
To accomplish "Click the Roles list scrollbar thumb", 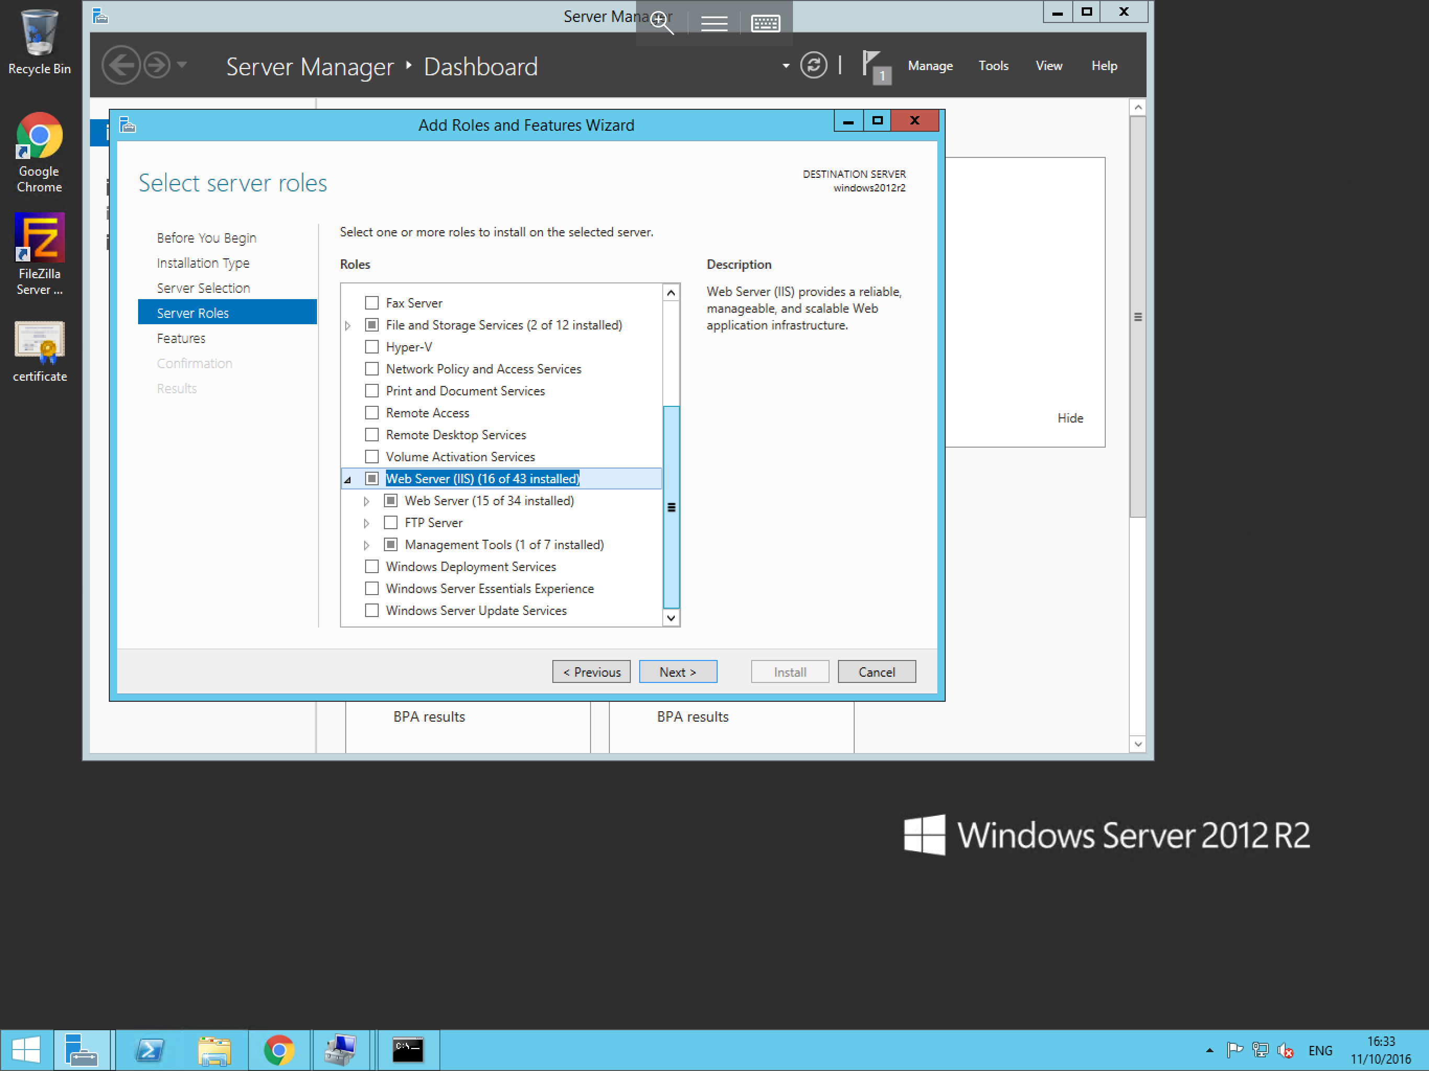I will point(671,507).
